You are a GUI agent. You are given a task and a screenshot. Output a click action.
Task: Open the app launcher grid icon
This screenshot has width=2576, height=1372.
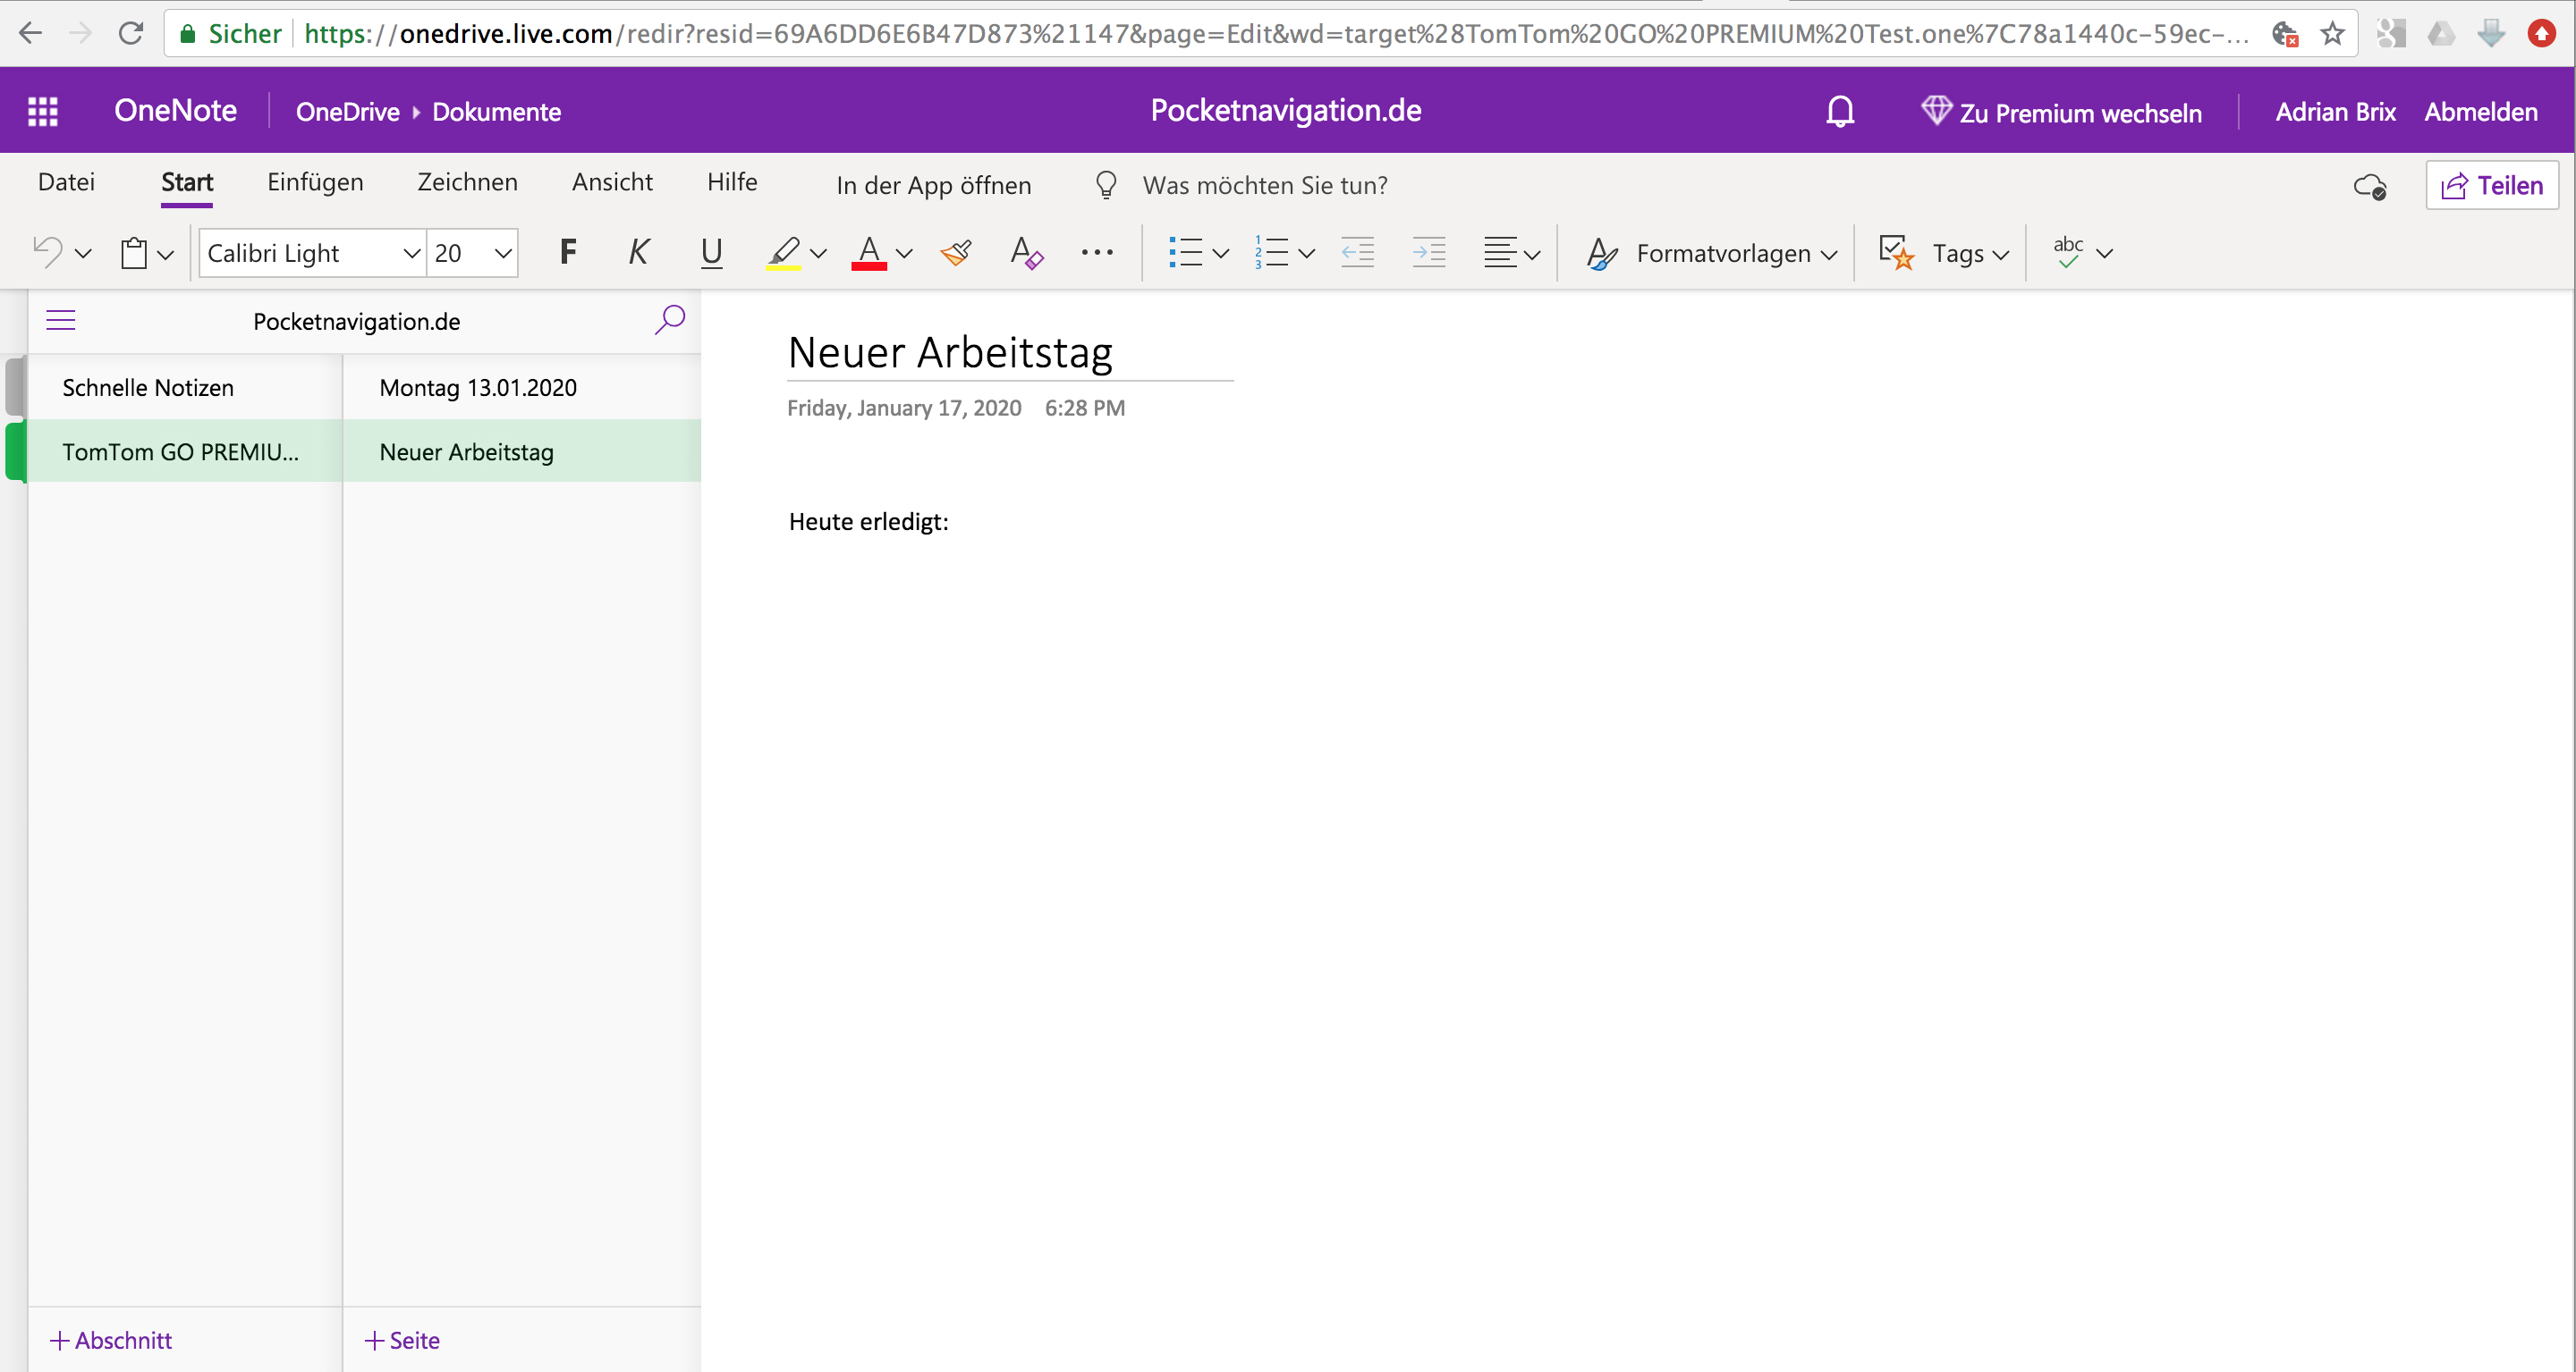[42, 111]
